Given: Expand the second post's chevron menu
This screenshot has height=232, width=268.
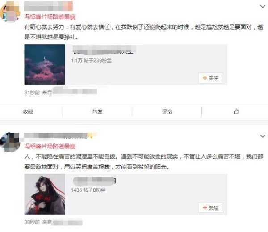Looking at the screenshot, I should (x=263, y=136).
